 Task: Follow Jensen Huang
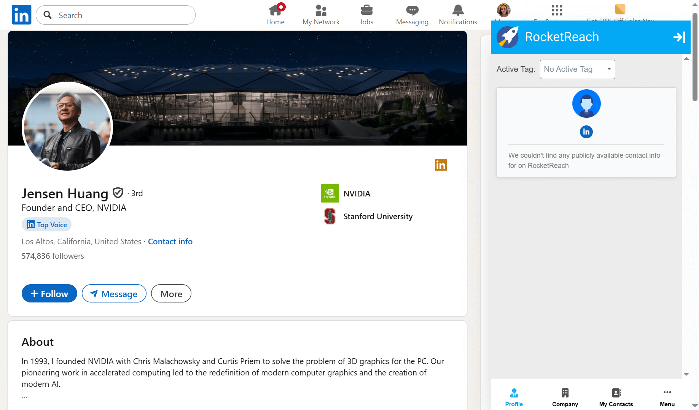49,294
